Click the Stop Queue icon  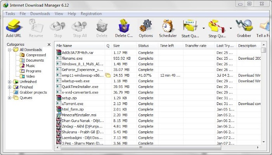(217, 26)
